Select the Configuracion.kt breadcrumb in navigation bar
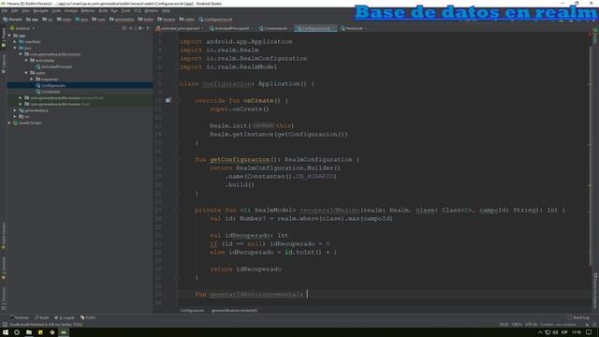Screen dimensions: 599x337 pos(215,19)
